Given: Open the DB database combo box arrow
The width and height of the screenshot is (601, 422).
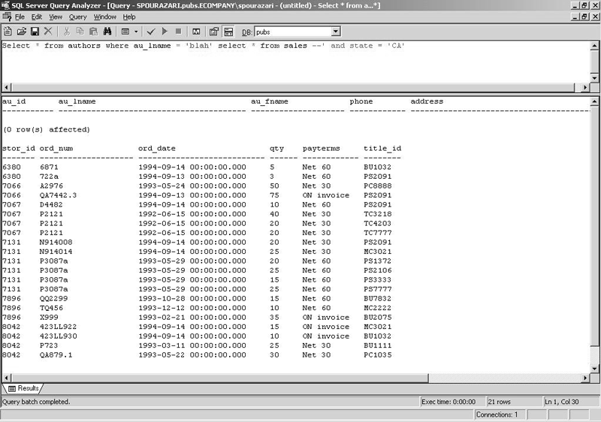Looking at the screenshot, I should pyautogui.click(x=336, y=32).
